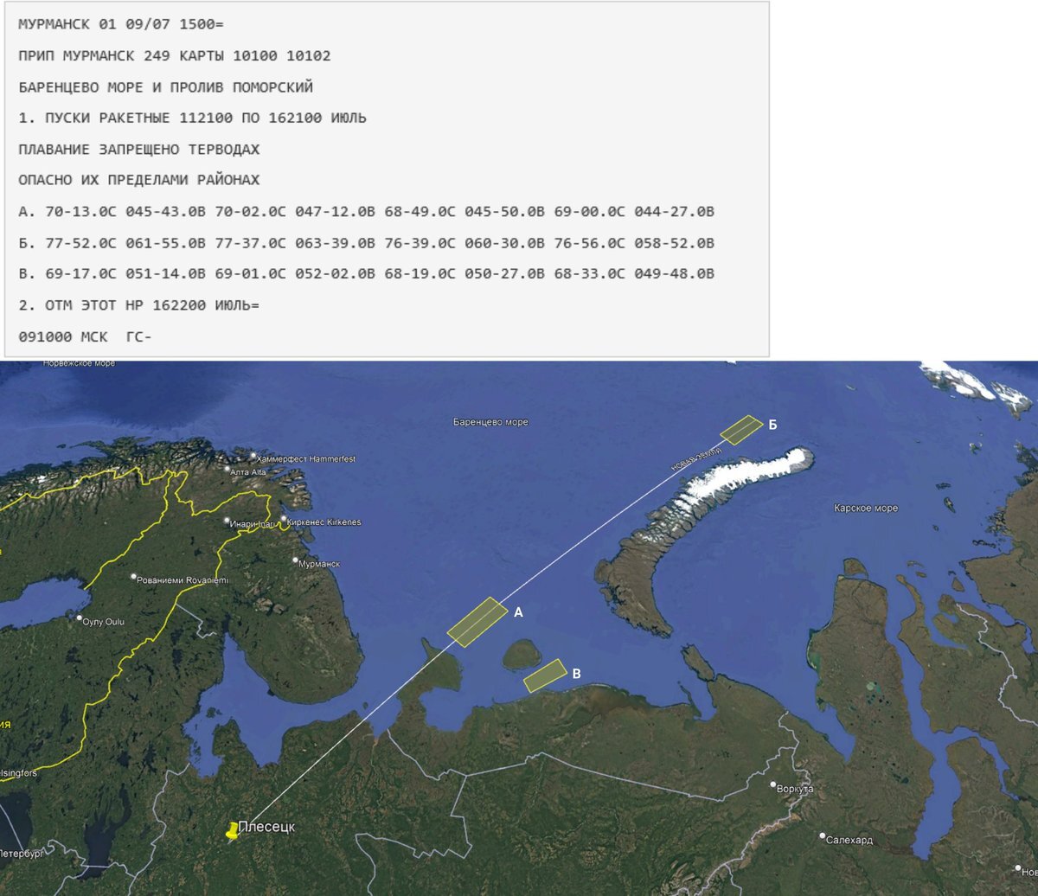Click the line '1. ПУСКИ РАКЕТНЫЕ 112100 ПО 162100 ИЮЛЬ'
The width and height of the screenshot is (1038, 896).
point(192,118)
